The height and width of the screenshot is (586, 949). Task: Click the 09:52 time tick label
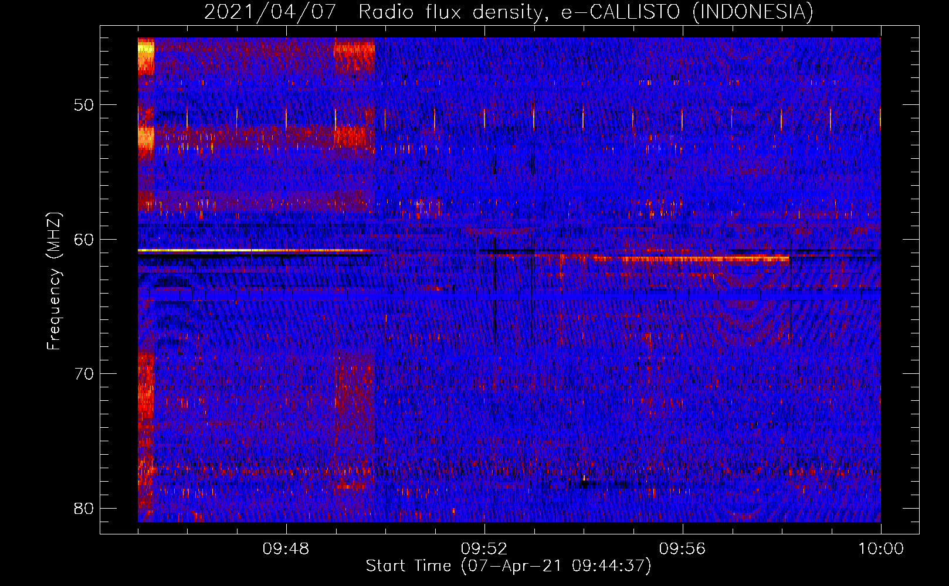(484, 549)
